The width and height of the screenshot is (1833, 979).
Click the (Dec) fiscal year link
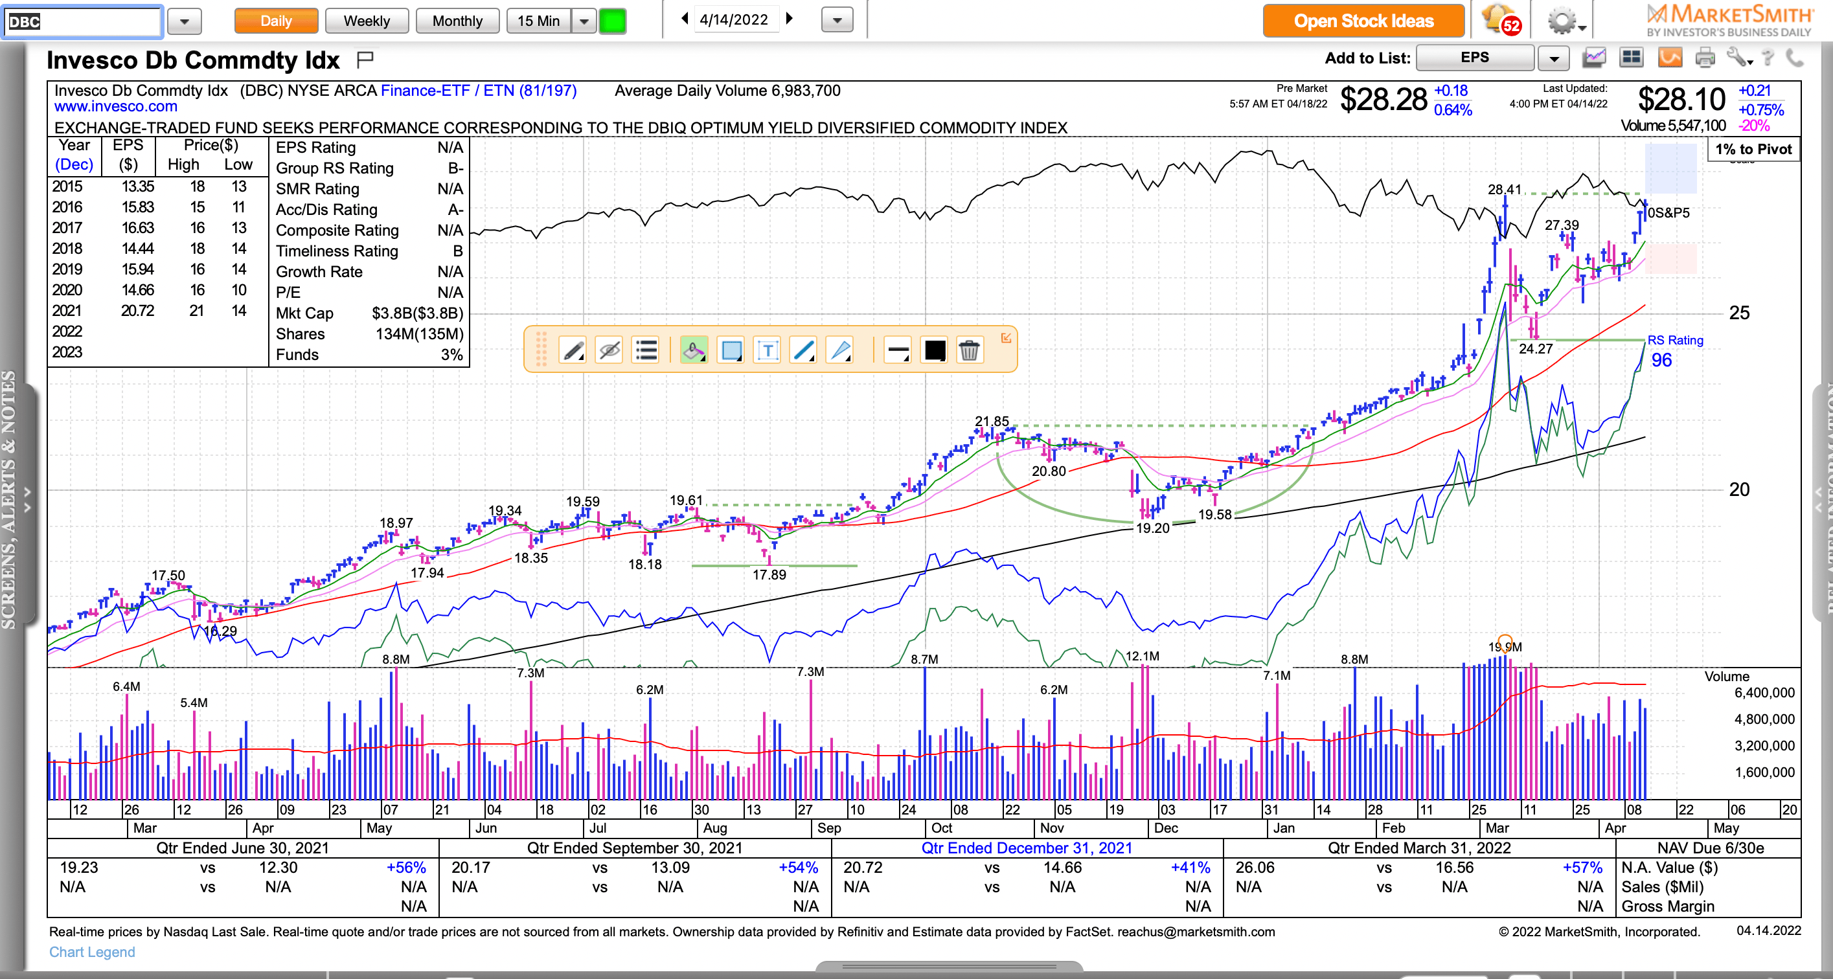click(74, 164)
